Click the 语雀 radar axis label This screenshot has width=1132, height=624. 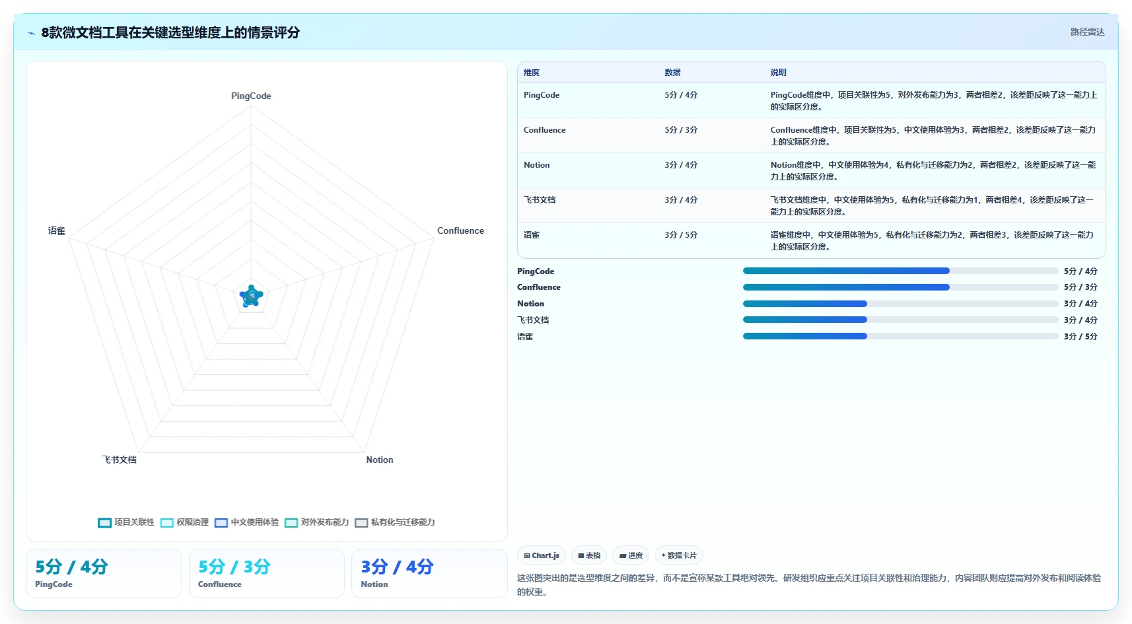[57, 230]
